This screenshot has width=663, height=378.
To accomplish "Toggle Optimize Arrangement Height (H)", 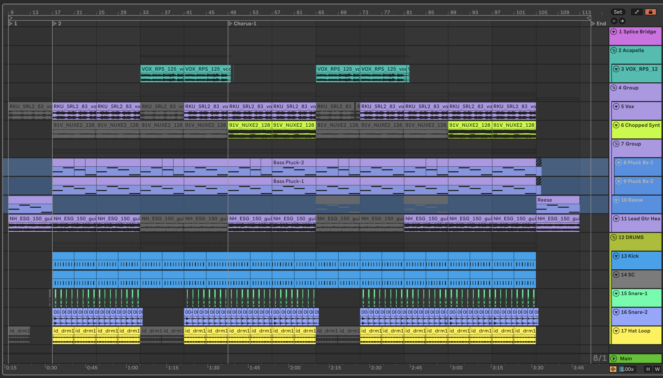I will pos(648,369).
